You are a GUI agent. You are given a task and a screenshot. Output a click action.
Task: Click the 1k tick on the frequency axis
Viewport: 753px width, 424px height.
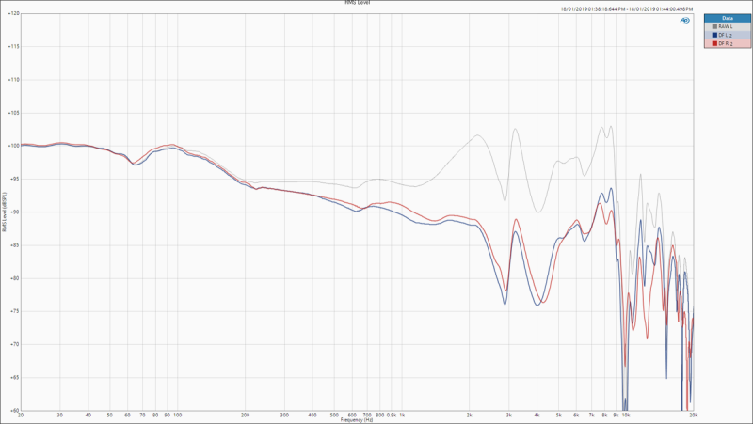point(402,415)
